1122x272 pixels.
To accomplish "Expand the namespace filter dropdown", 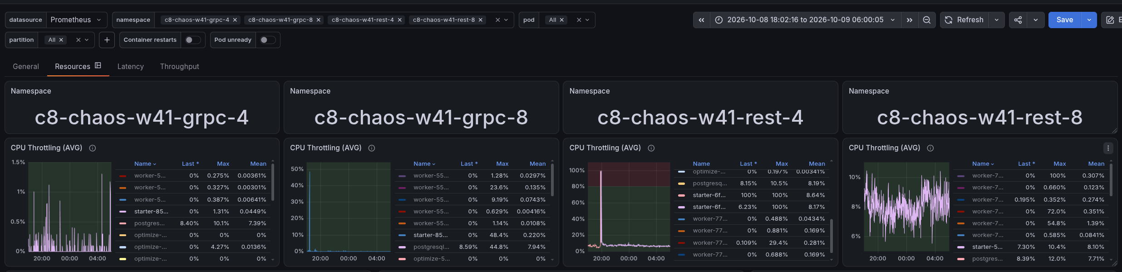I will pyautogui.click(x=506, y=20).
